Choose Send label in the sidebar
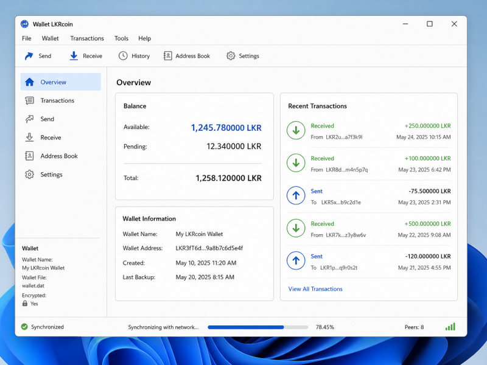This screenshot has width=487, height=365. 47,119
